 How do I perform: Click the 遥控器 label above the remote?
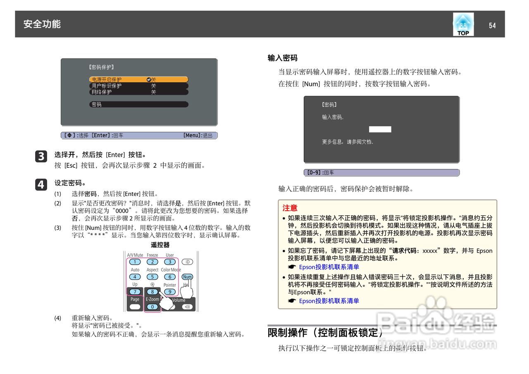(160, 245)
